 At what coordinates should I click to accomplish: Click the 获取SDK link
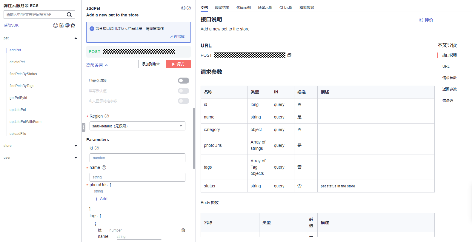click(x=11, y=25)
